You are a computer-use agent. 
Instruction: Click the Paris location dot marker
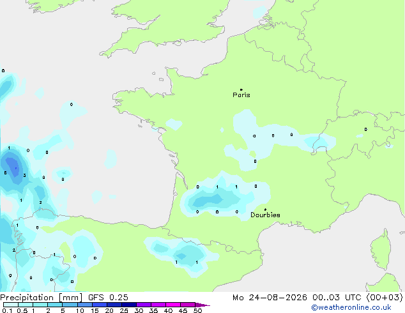241,89
